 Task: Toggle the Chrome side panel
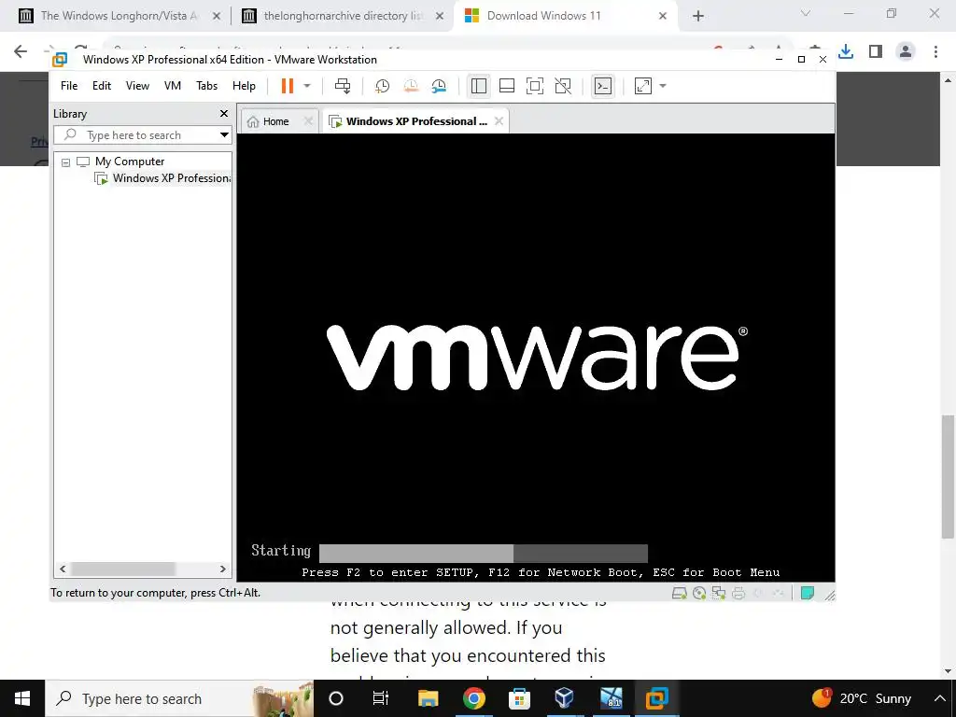point(876,51)
